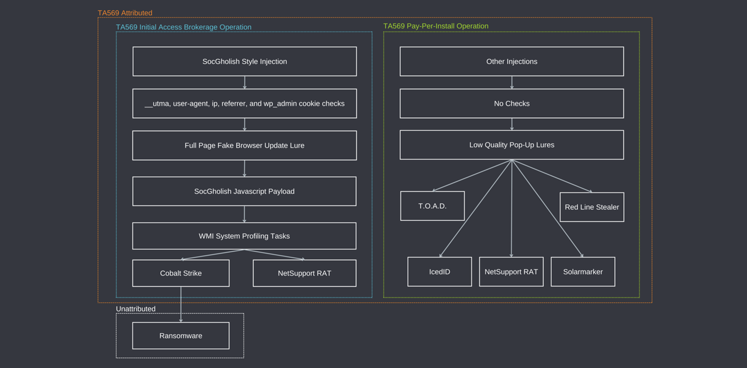Select NetSupport RAT under WMI Profiling Tasks

point(304,273)
